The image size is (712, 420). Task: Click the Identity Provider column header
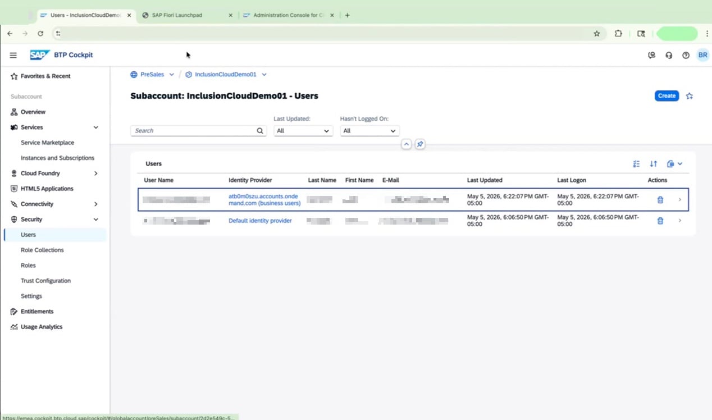click(250, 180)
